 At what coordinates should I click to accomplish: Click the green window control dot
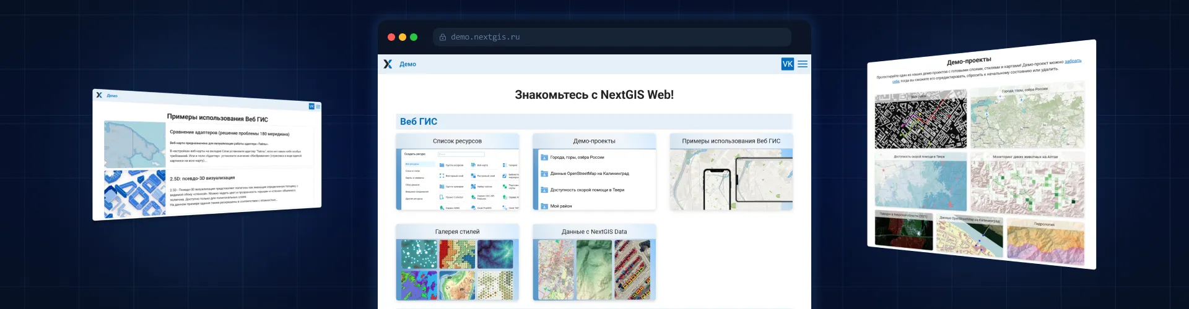[x=414, y=37]
